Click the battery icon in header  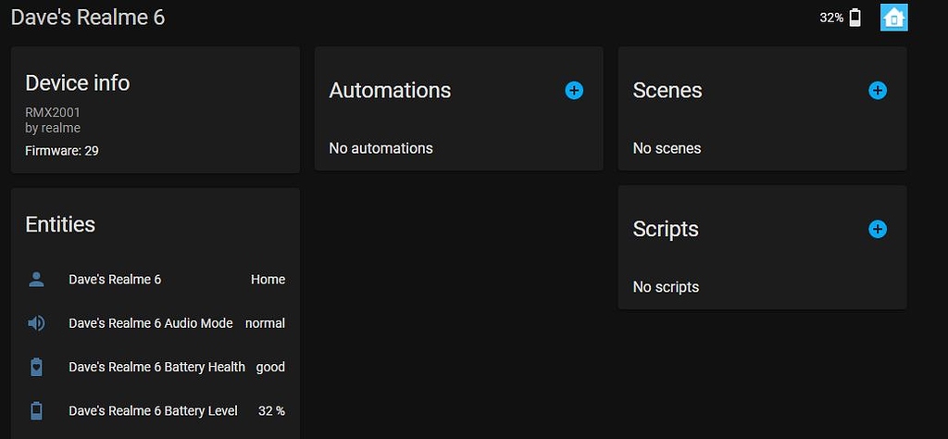[x=854, y=18]
